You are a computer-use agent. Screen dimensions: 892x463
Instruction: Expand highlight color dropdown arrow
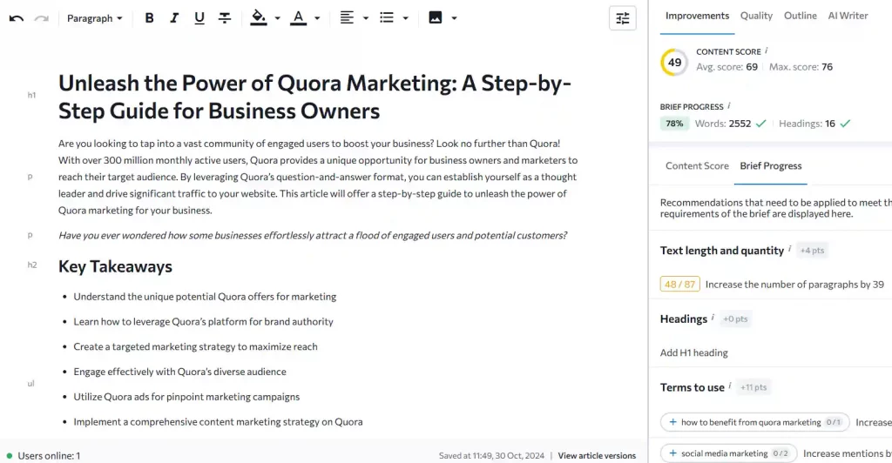pyautogui.click(x=278, y=18)
